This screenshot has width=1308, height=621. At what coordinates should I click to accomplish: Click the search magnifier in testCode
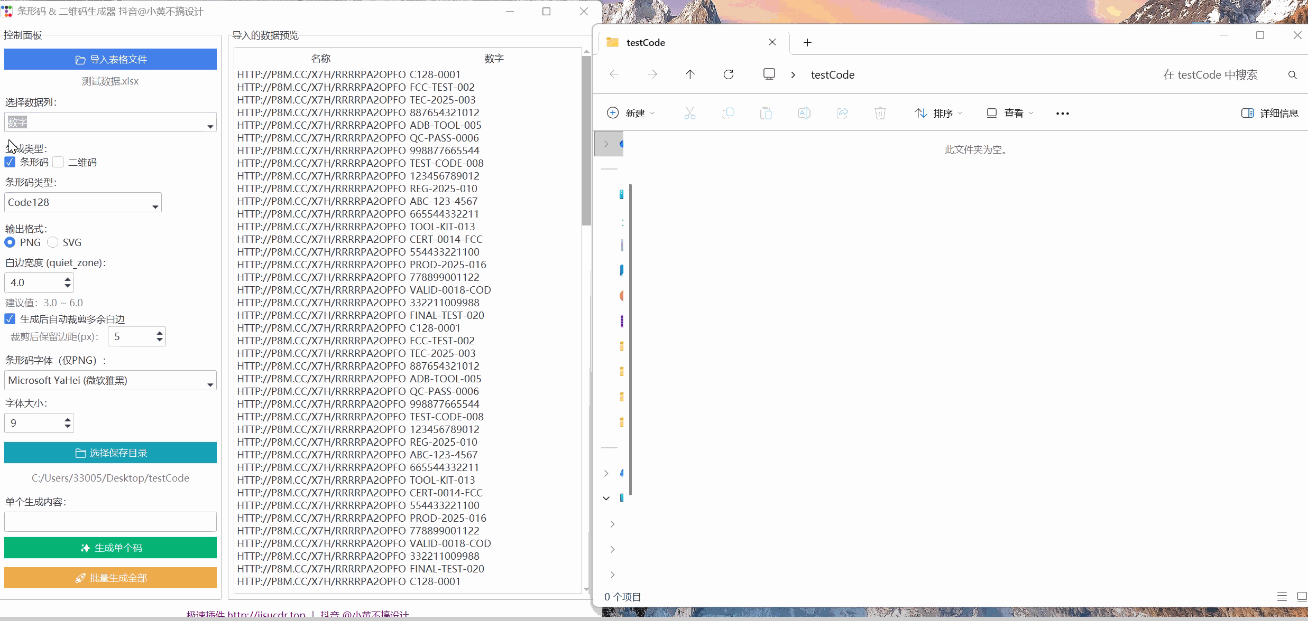[1293, 75]
